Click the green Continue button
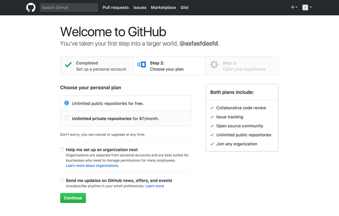This screenshot has height=216, width=339. coord(73,198)
